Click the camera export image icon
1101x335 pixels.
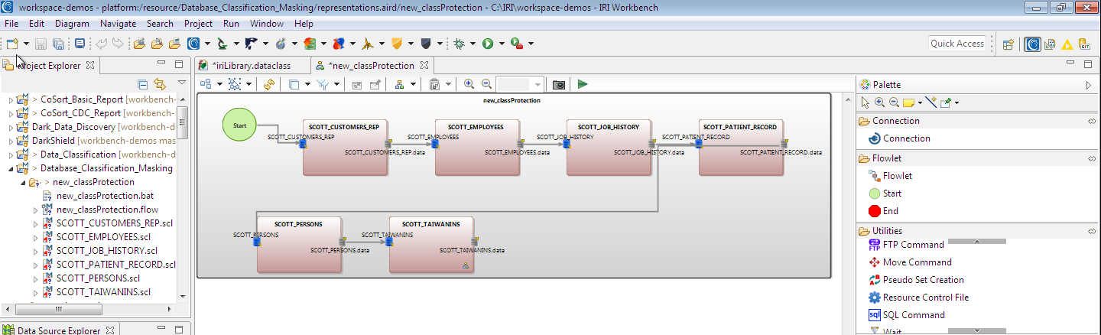(x=559, y=84)
